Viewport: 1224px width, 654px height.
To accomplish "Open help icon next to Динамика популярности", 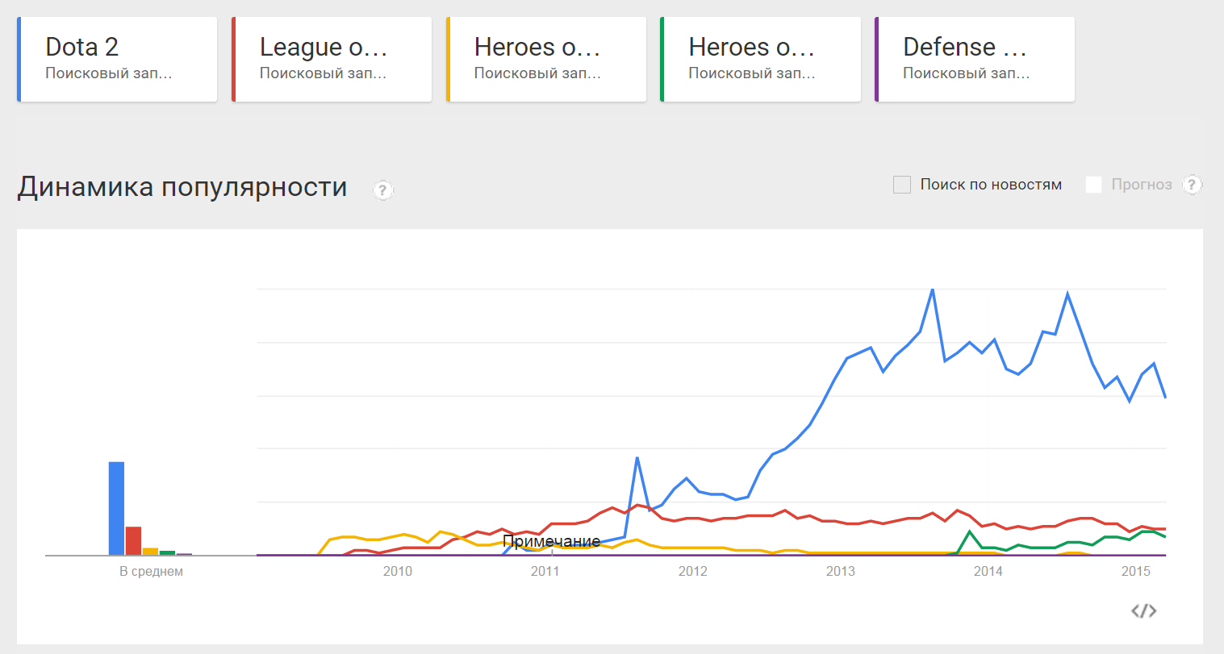I will point(382,190).
